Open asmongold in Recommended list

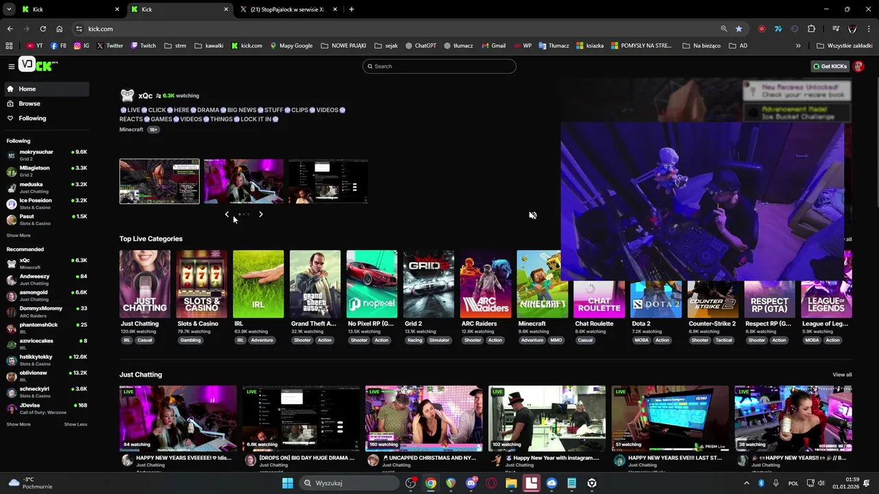[47, 295]
